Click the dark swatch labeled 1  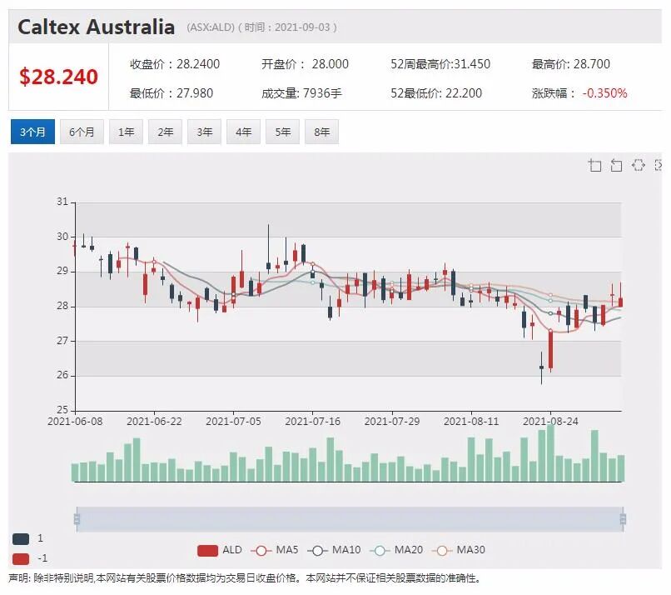(21, 539)
